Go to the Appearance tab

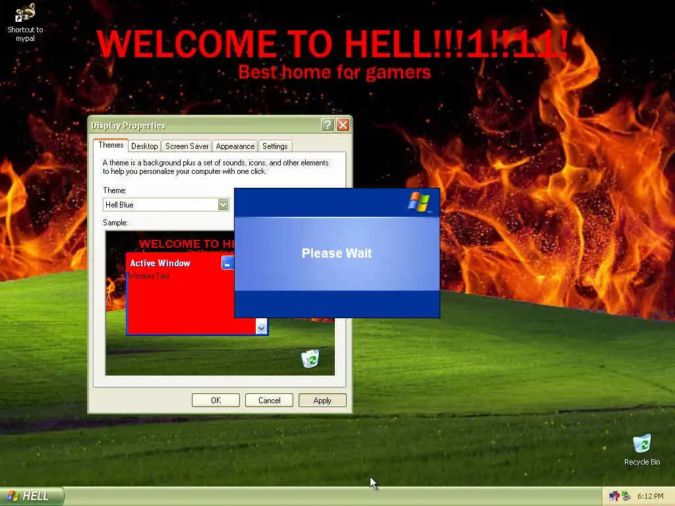coord(235,146)
